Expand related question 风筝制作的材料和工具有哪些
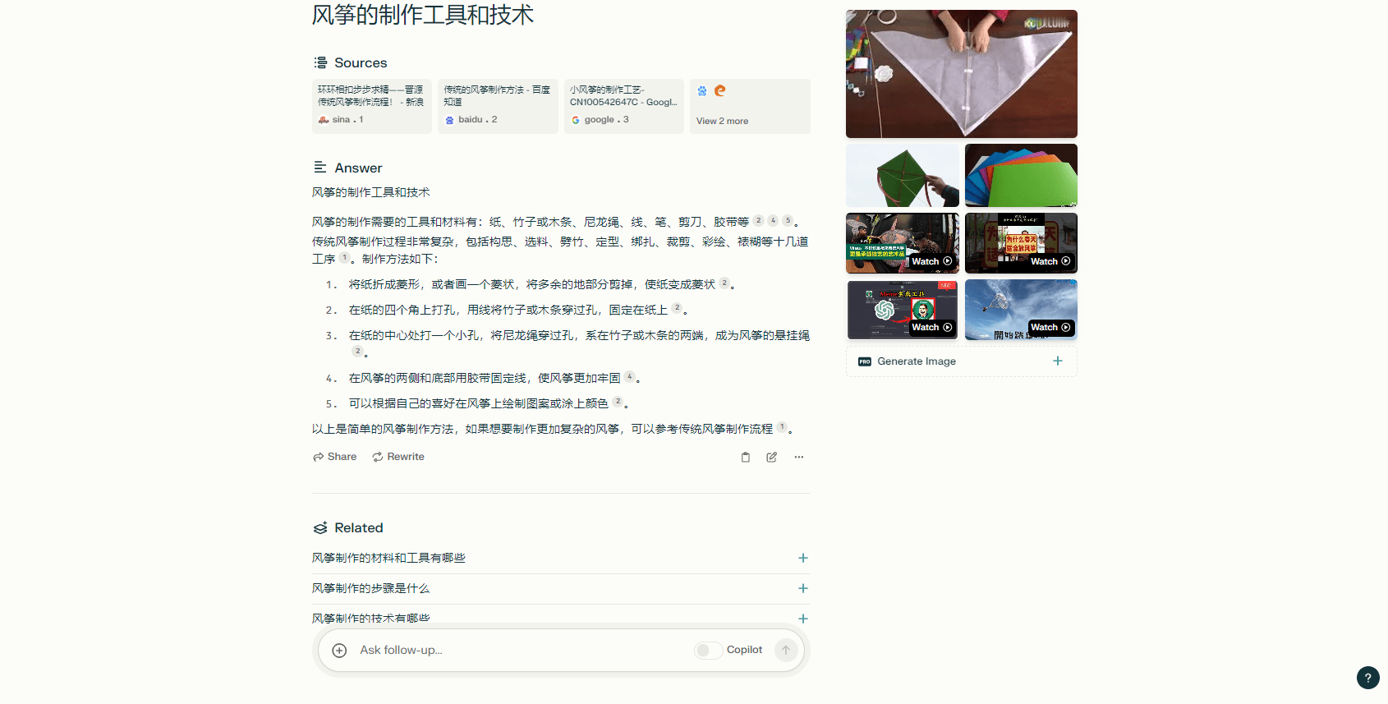The image size is (1388, 704). pos(561,558)
